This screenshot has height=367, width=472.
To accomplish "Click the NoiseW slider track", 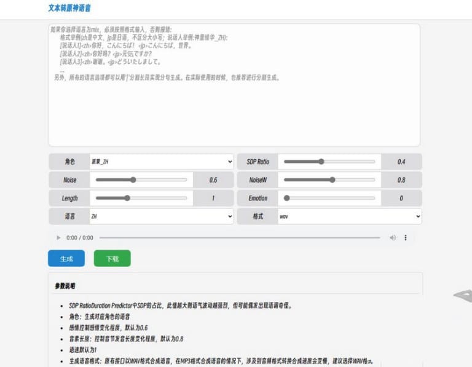I will (x=329, y=180).
